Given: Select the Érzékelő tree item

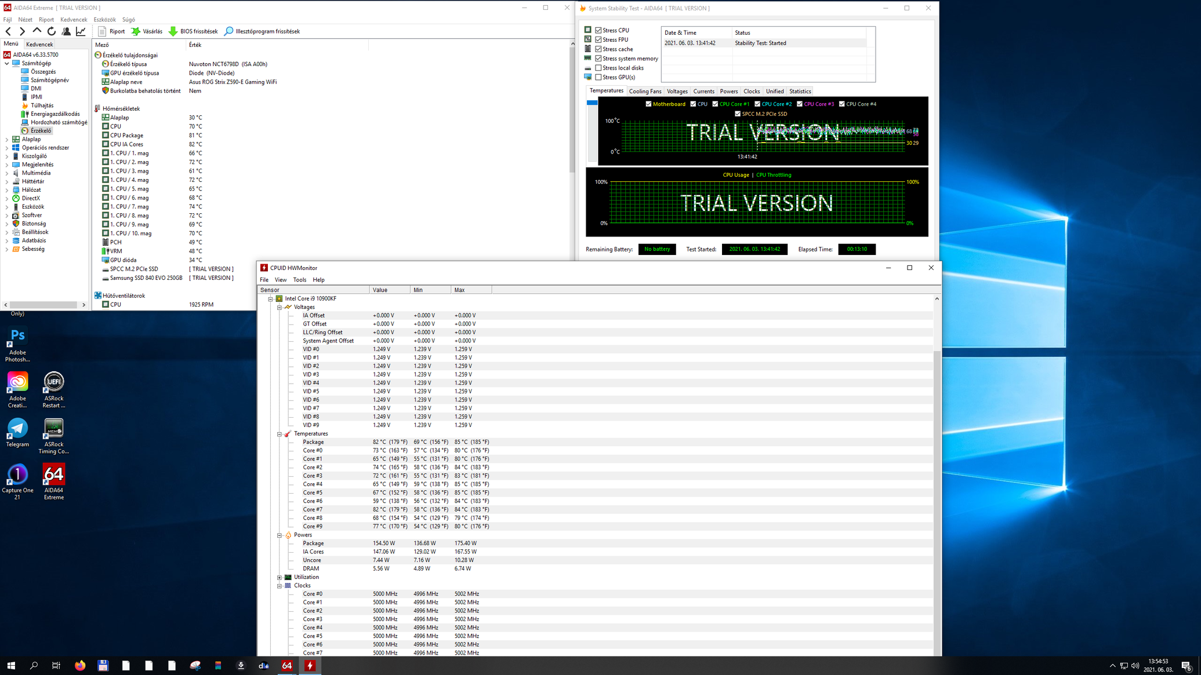Looking at the screenshot, I should tap(41, 131).
